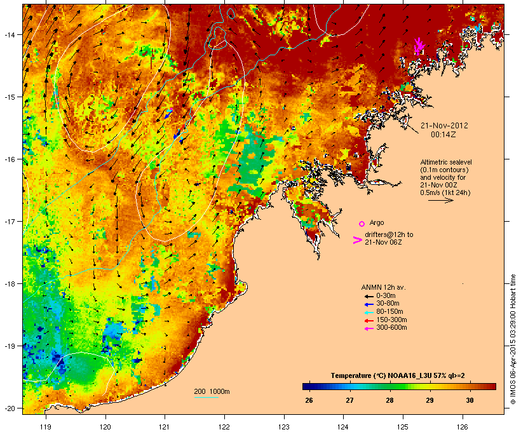The image size is (521, 432).
Task: Click the vertical IMOS timestamp credit text
Action: (513, 339)
